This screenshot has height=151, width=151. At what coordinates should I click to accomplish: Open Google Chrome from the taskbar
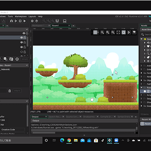point(69,140)
